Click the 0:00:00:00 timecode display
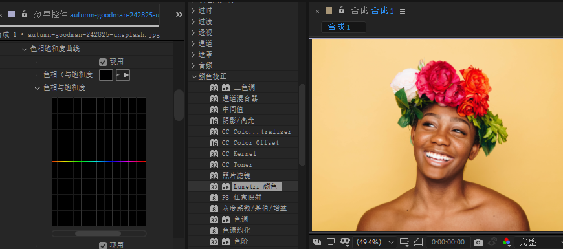The image size is (563, 249). pyautogui.click(x=448, y=242)
